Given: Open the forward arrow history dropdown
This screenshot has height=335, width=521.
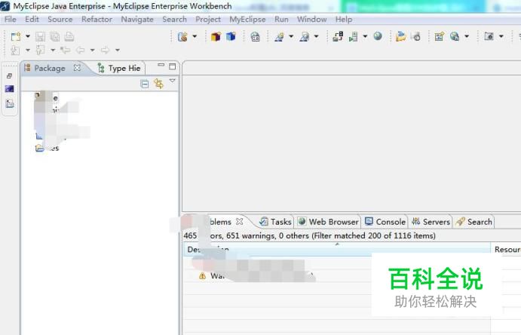Looking at the screenshot, I should (118, 51).
